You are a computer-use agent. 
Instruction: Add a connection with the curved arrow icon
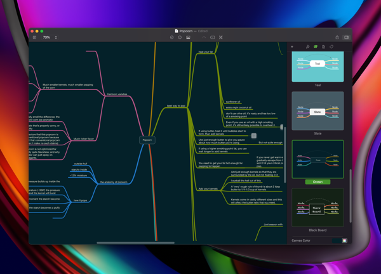[x=204, y=37]
